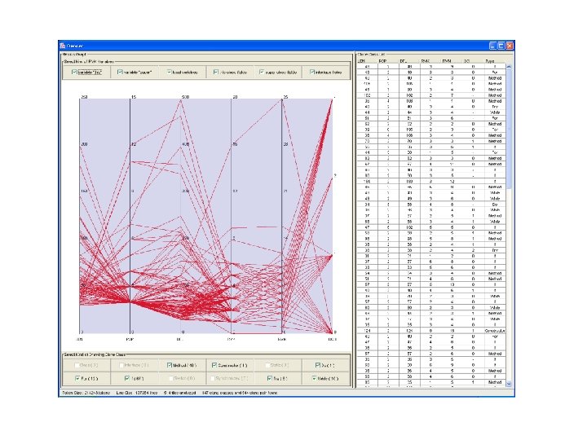Select the Do type row in the clone list
This screenshot has width=587, height=440.
pos(431,205)
